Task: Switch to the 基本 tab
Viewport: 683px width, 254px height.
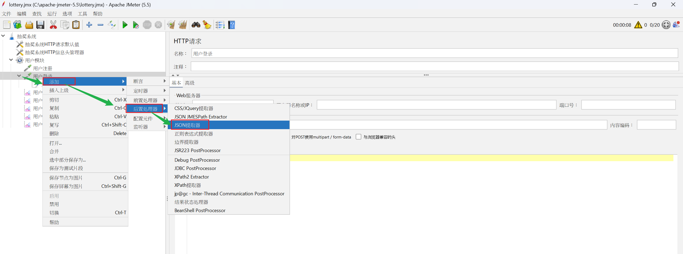Action: (176, 83)
